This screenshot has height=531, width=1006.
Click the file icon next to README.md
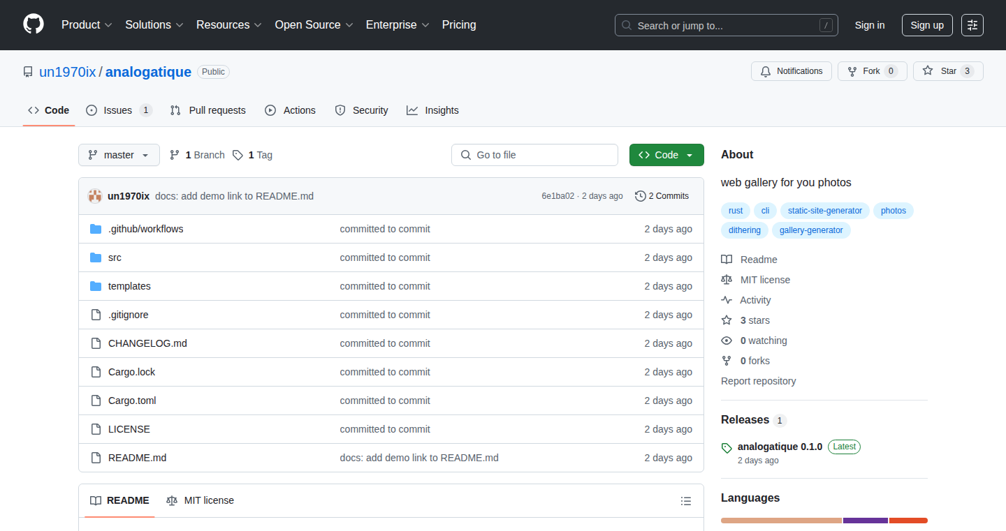click(x=96, y=458)
